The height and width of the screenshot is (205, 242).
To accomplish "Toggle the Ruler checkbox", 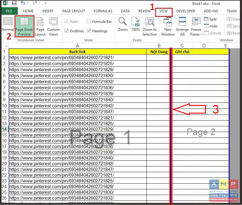I will click(66, 21).
